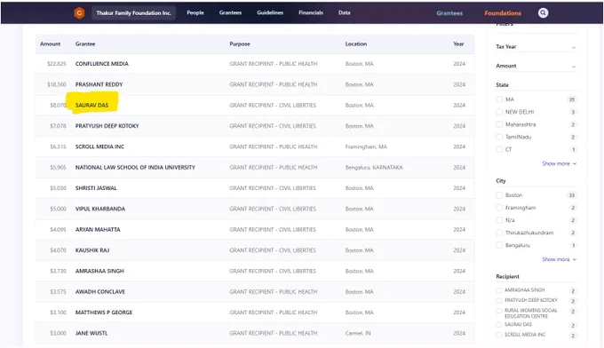The image size is (604, 348).
Task: Check the Framingham city checkbox
Action: tap(499, 208)
